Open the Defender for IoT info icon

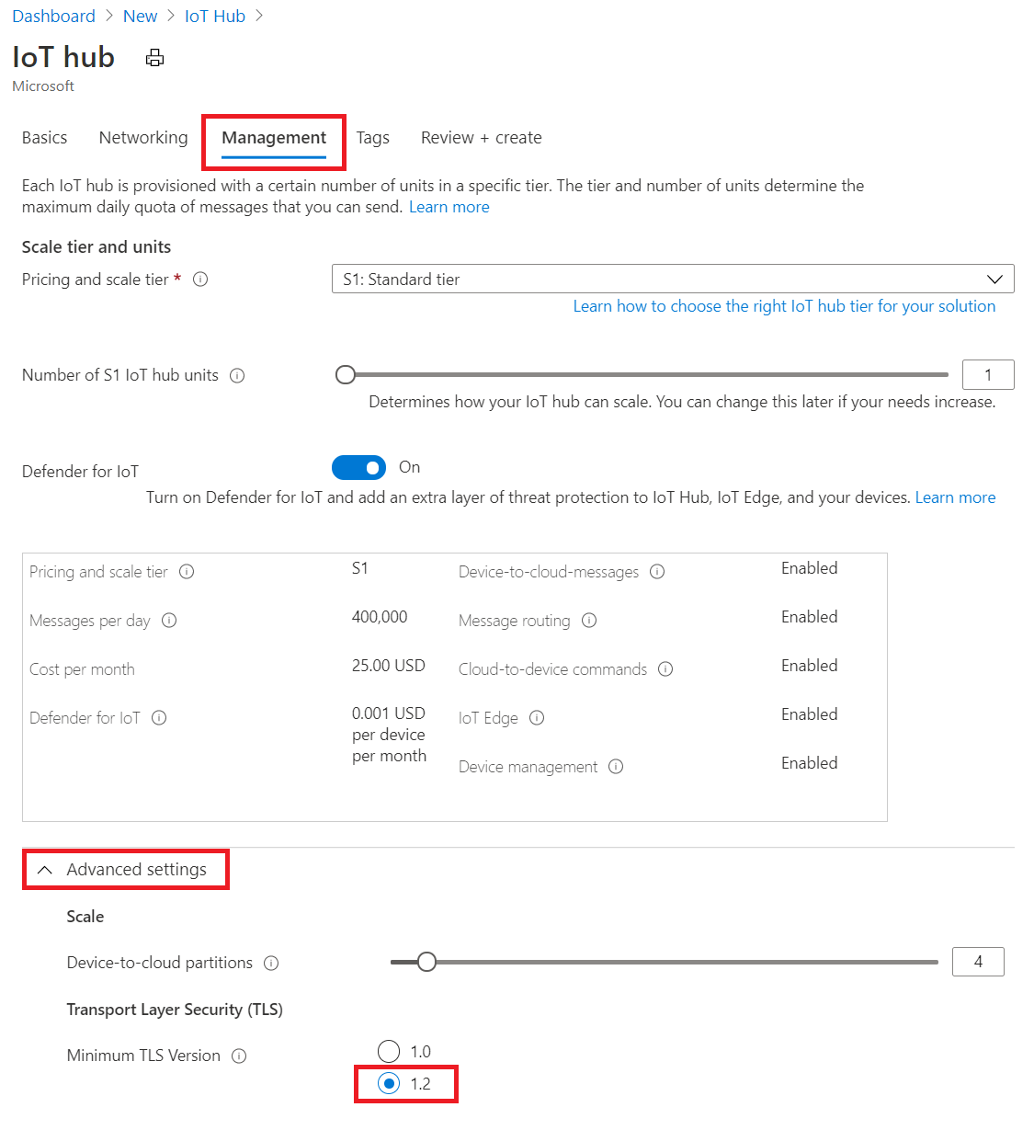pyautogui.click(x=158, y=718)
